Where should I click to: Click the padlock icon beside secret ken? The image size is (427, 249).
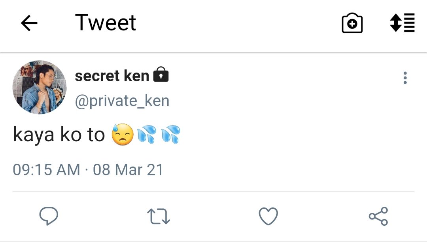161,74
